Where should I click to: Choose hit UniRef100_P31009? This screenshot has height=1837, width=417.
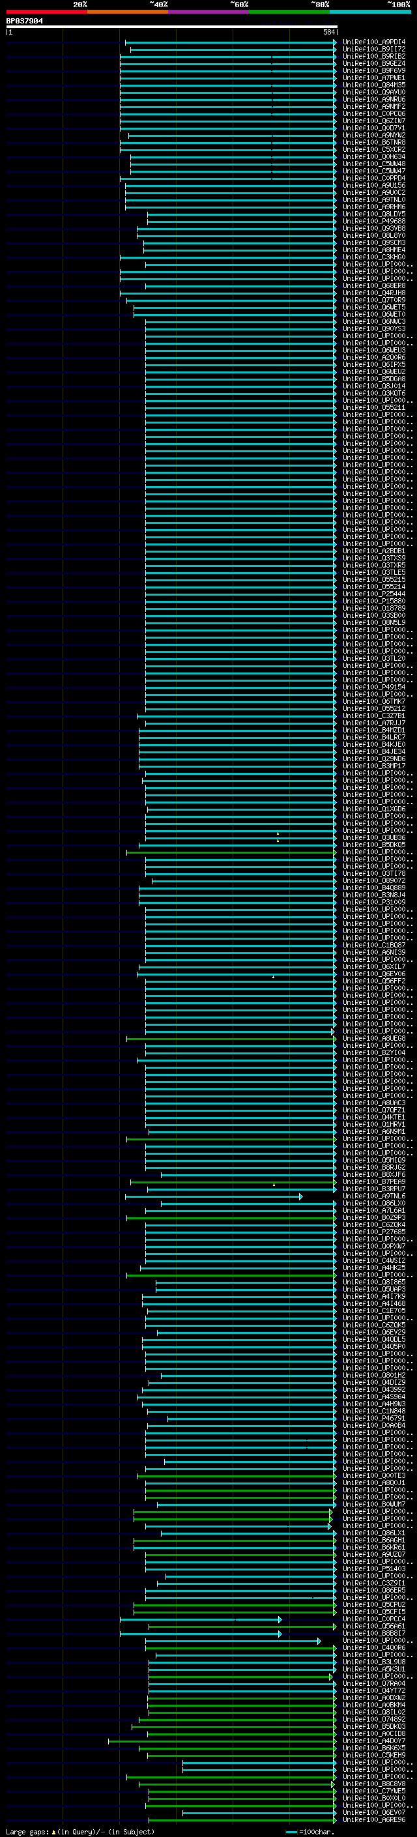pos(374,902)
